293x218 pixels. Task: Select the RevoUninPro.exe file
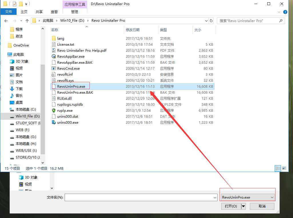[71, 87]
